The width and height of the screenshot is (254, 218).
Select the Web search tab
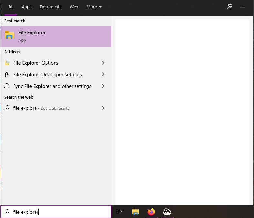point(74,7)
